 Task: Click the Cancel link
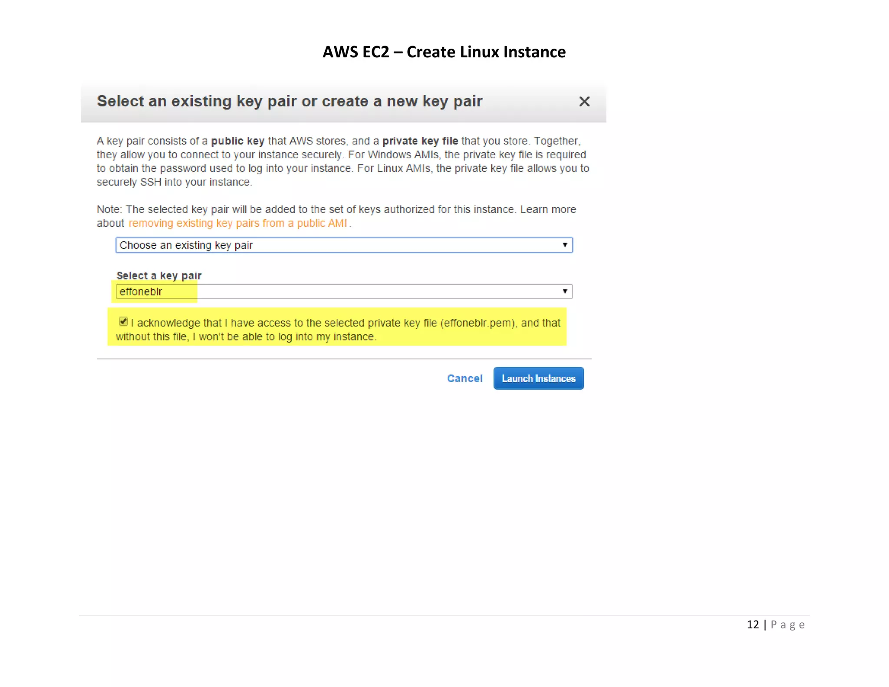464,379
